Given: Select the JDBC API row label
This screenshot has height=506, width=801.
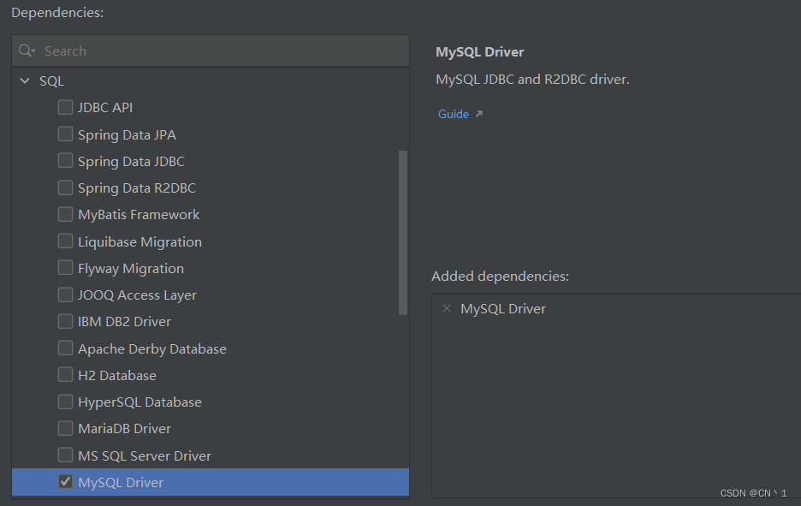Looking at the screenshot, I should pyautogui.click(x=105, y=107).
